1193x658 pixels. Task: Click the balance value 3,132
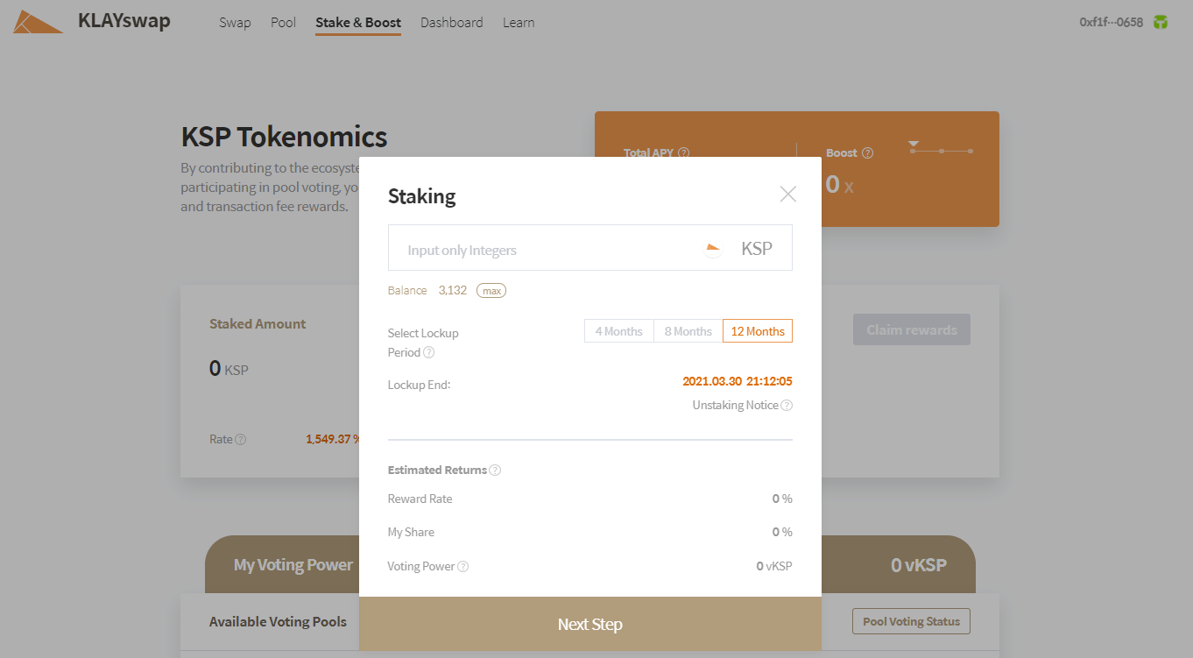pos(453,290)
